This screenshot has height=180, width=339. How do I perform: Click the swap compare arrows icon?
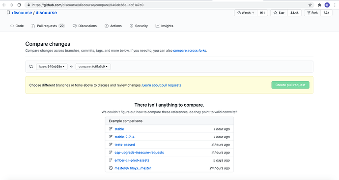pos(31,66)
